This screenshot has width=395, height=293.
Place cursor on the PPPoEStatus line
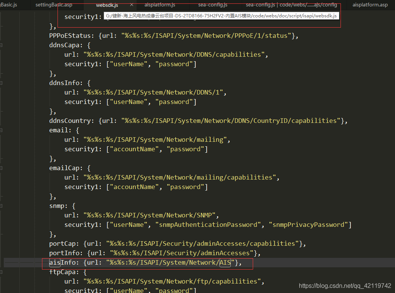point(174,36)
